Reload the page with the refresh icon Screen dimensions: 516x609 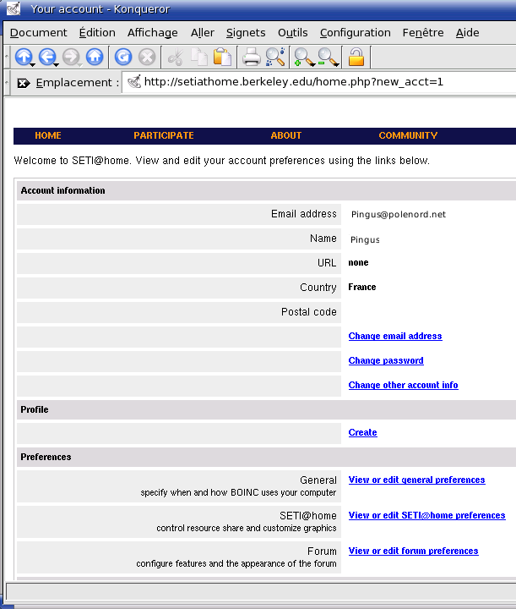[x=123, y=58]
